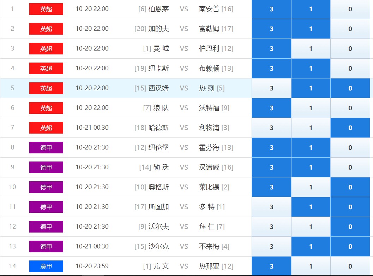Toggle home win 3 for 哈德斯 vs 利物浦

pos(271,128)
